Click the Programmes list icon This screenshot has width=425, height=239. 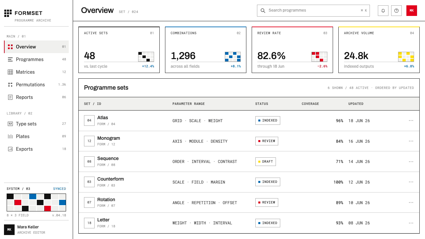(x=10, y=59)
